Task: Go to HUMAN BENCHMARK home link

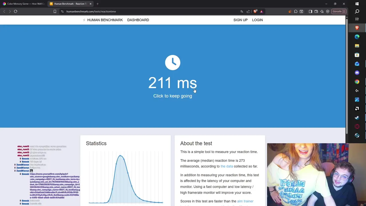Action: tap(103, 20)
